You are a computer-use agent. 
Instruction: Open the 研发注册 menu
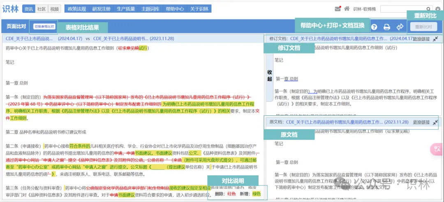point(102,9)
